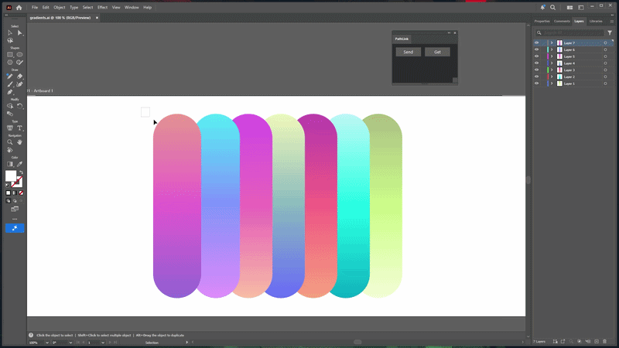Go to the Illustrator Home screen
This screenshot has height=348, width=619.
pyautogui.click(x=19, y=8)
